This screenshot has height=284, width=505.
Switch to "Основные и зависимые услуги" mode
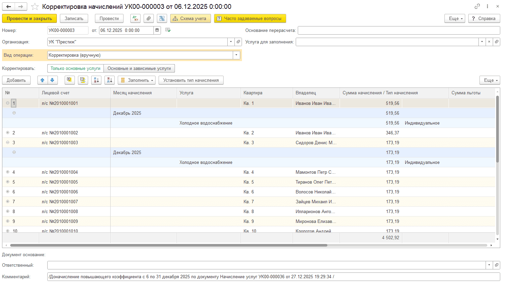[139, 69]
